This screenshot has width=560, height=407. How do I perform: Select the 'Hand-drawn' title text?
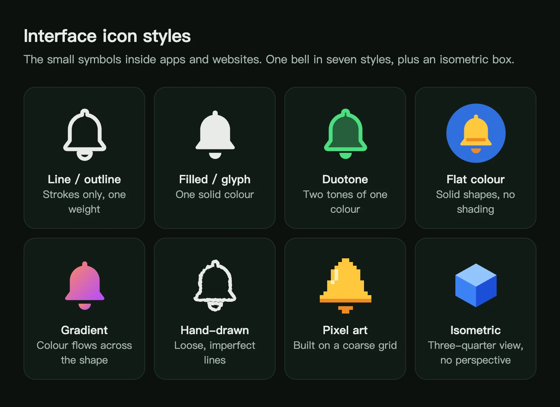pos(215,330)
